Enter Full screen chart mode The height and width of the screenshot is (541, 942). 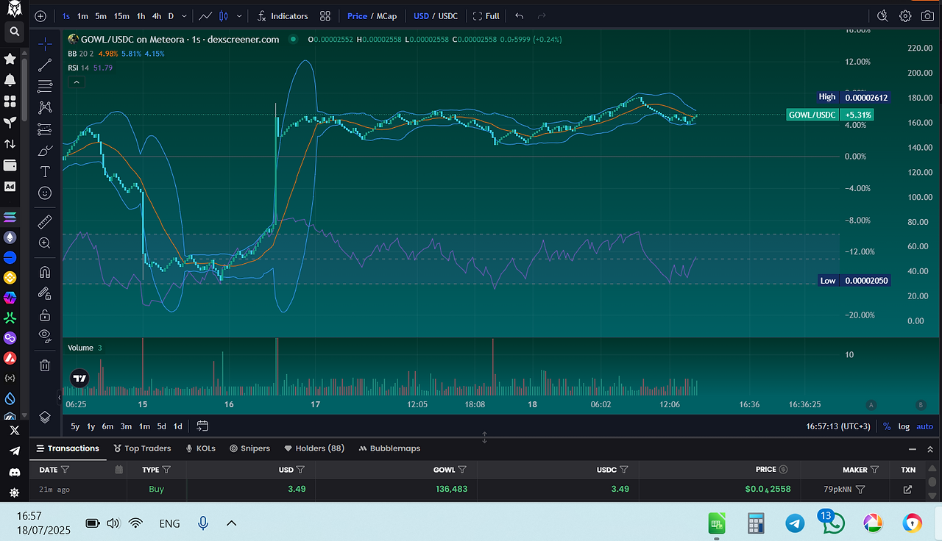click(486, 16)
